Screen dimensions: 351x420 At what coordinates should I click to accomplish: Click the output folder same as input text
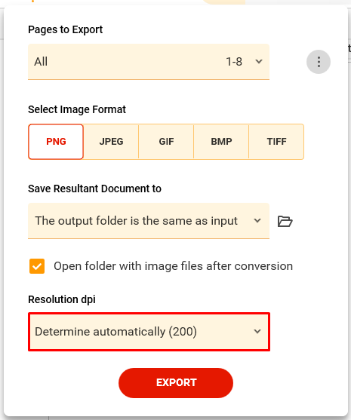136,221
